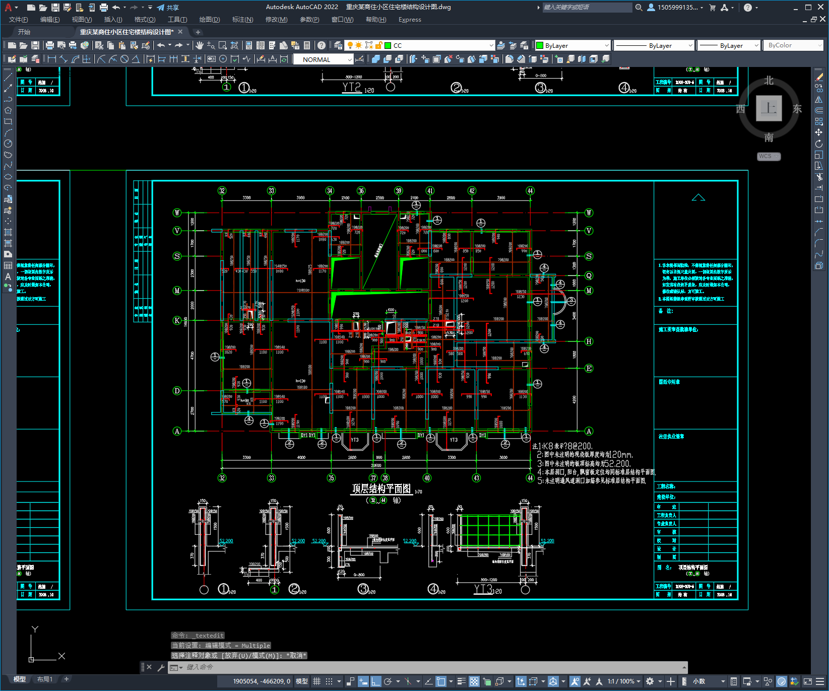Click the 上 top face of ViewCube
The width and height of the screenshot is (829, 691).
pos(769,108)
